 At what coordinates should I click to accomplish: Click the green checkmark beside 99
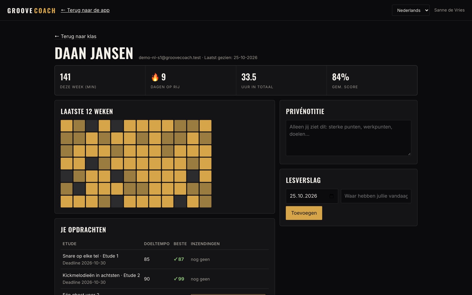click(176, 279)
